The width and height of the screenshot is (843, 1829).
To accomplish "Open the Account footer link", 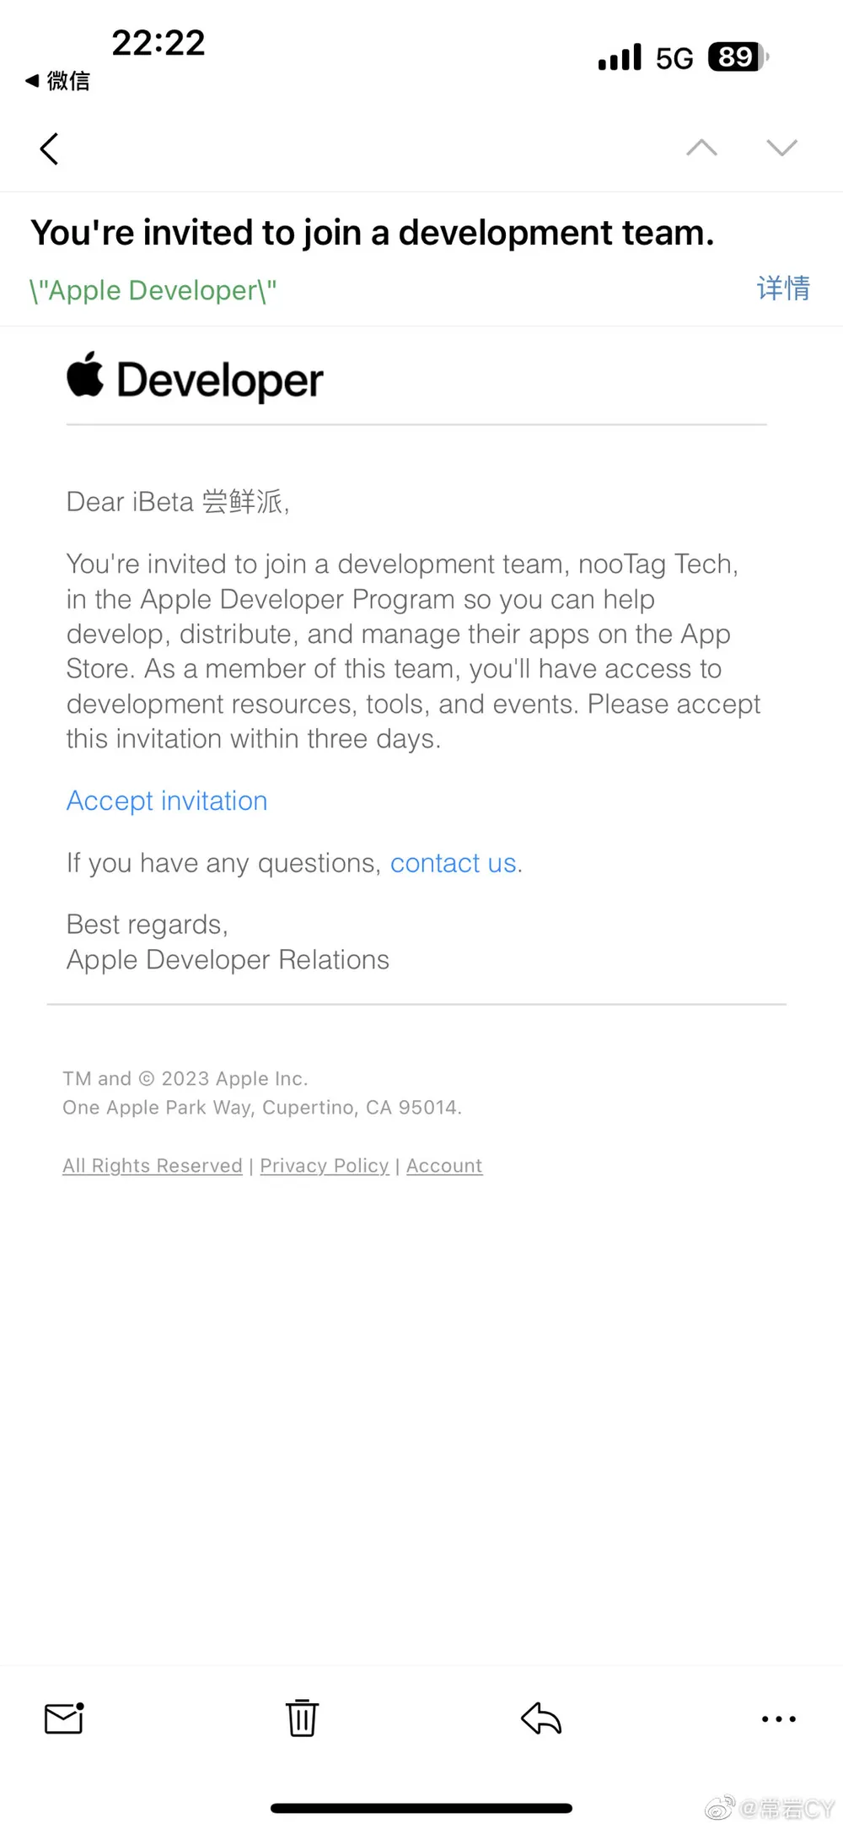I will pos(444,1166).
